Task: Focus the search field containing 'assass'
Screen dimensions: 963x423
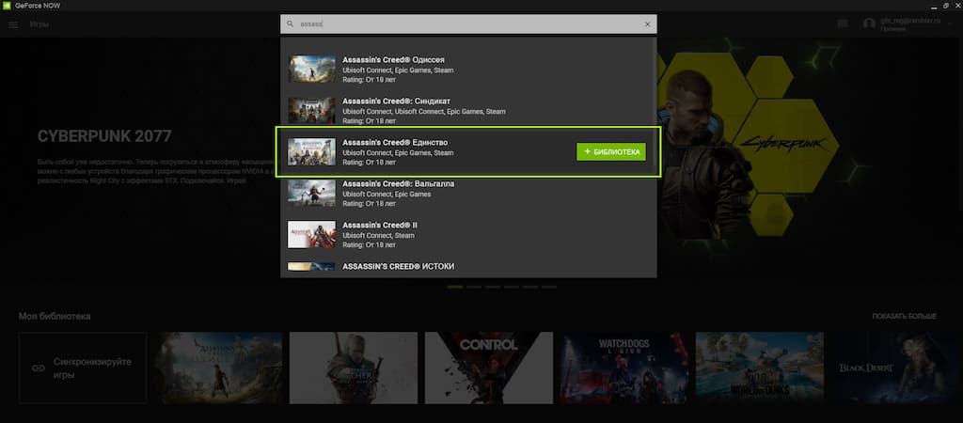Action: point(468,23)
